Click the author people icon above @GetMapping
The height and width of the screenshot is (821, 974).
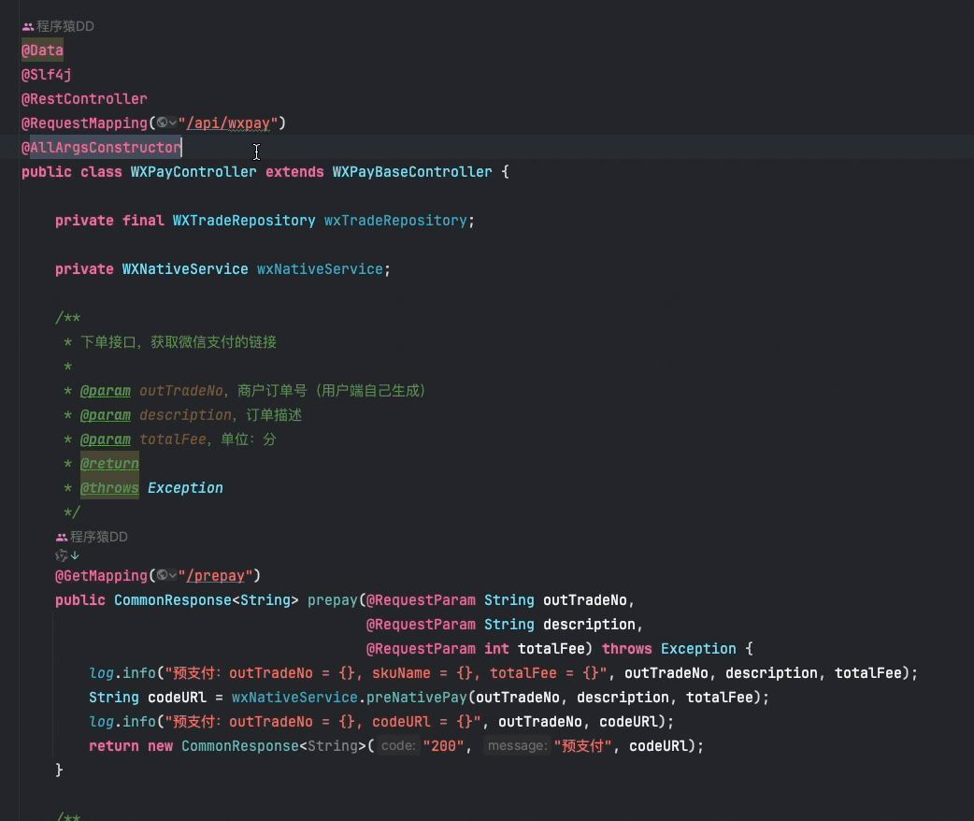[x=62, y=537]
